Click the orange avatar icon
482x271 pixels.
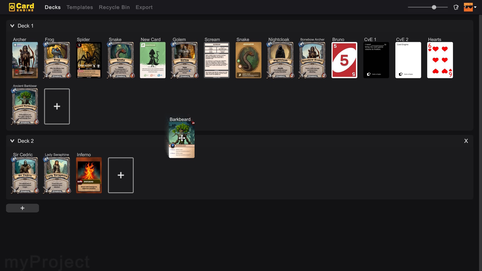click(x=468, y=7)
